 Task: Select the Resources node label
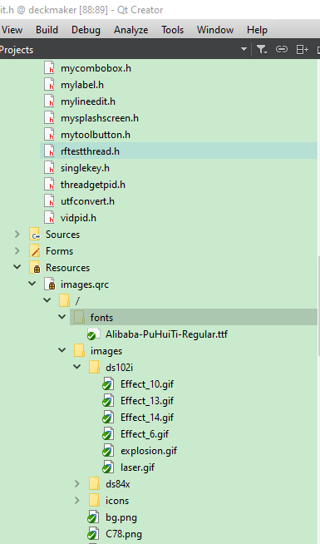(67, 268)
